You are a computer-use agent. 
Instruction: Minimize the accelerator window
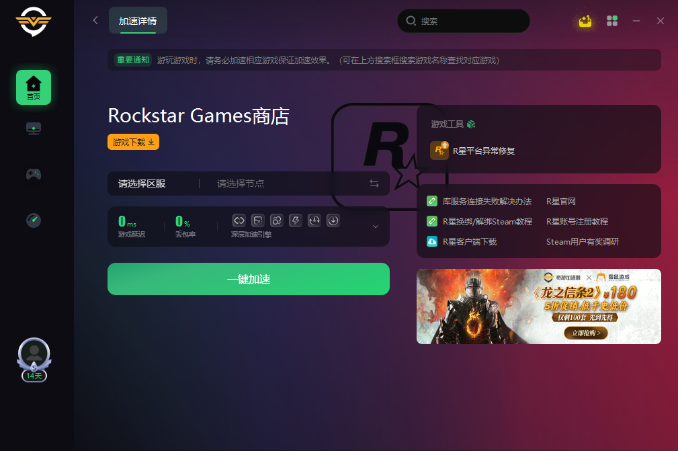pos(636,21)
